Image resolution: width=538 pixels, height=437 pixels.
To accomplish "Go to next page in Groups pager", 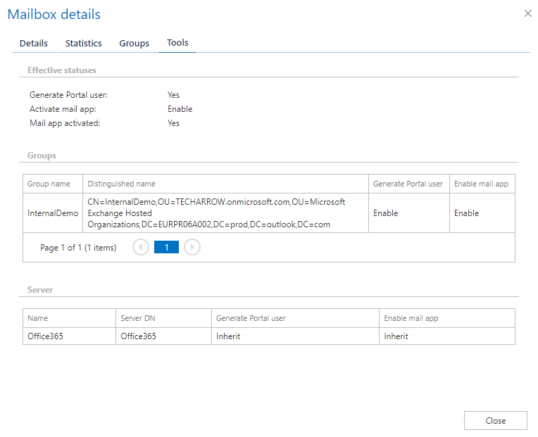I will pyautogui.click(x=192, y=248).
